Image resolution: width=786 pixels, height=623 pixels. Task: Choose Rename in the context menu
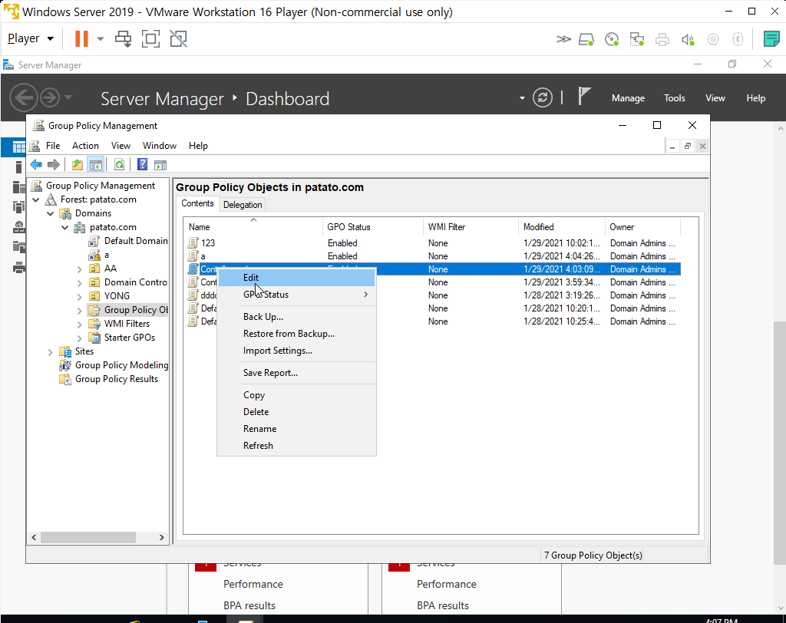[296, 429]
